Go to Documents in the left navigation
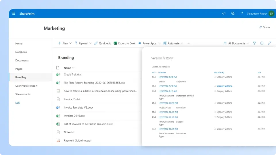 point(22,61)
